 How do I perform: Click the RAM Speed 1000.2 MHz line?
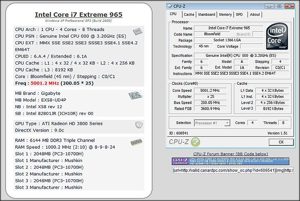coord(65,147)
